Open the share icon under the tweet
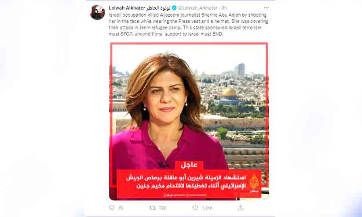Screen dimensions: 362x217 pos(241,208)
